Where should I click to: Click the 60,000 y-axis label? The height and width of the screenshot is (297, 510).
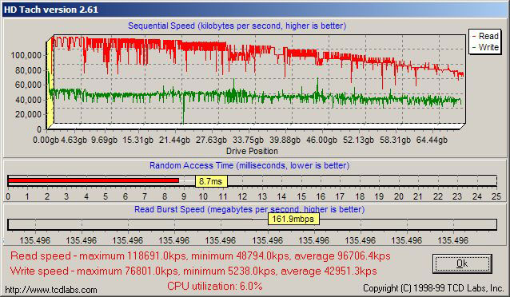28,85
